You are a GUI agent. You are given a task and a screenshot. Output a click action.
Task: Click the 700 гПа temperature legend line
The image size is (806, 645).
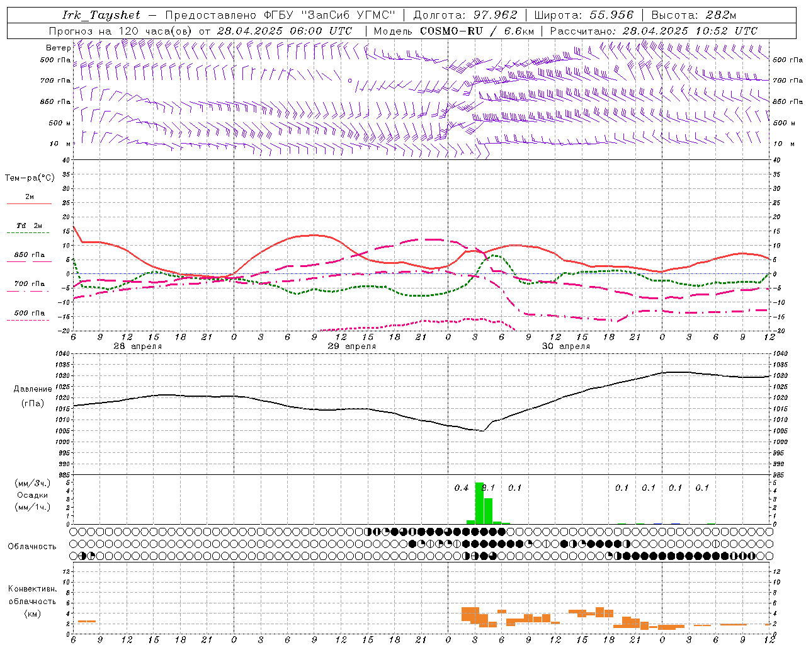(x=29, y=292)
